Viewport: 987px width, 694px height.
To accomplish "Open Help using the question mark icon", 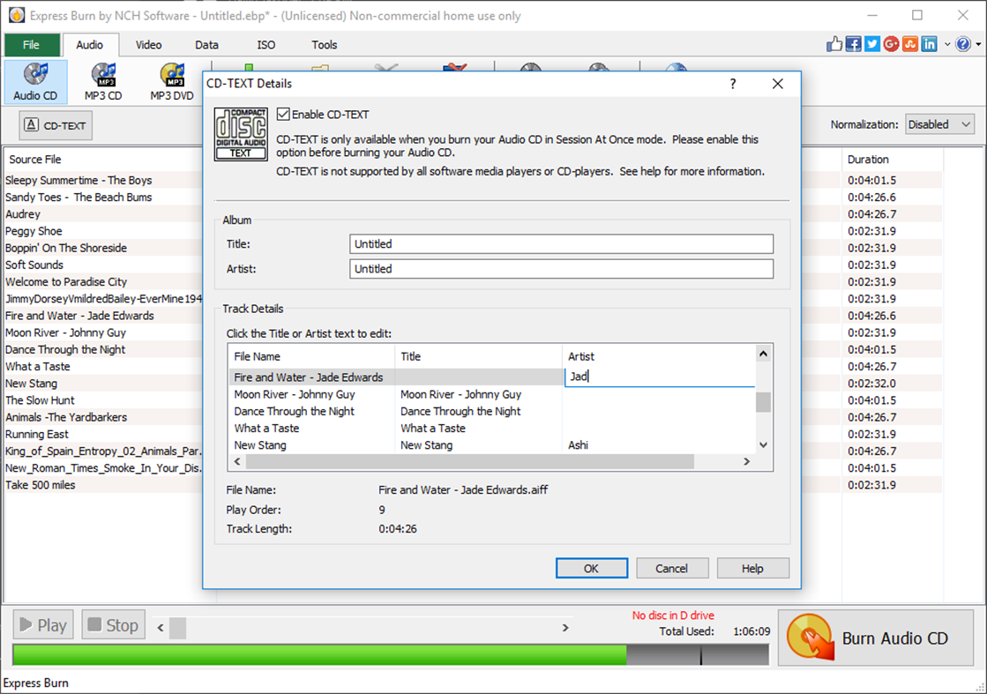I will pyautogui.click(x=963, y=43).
